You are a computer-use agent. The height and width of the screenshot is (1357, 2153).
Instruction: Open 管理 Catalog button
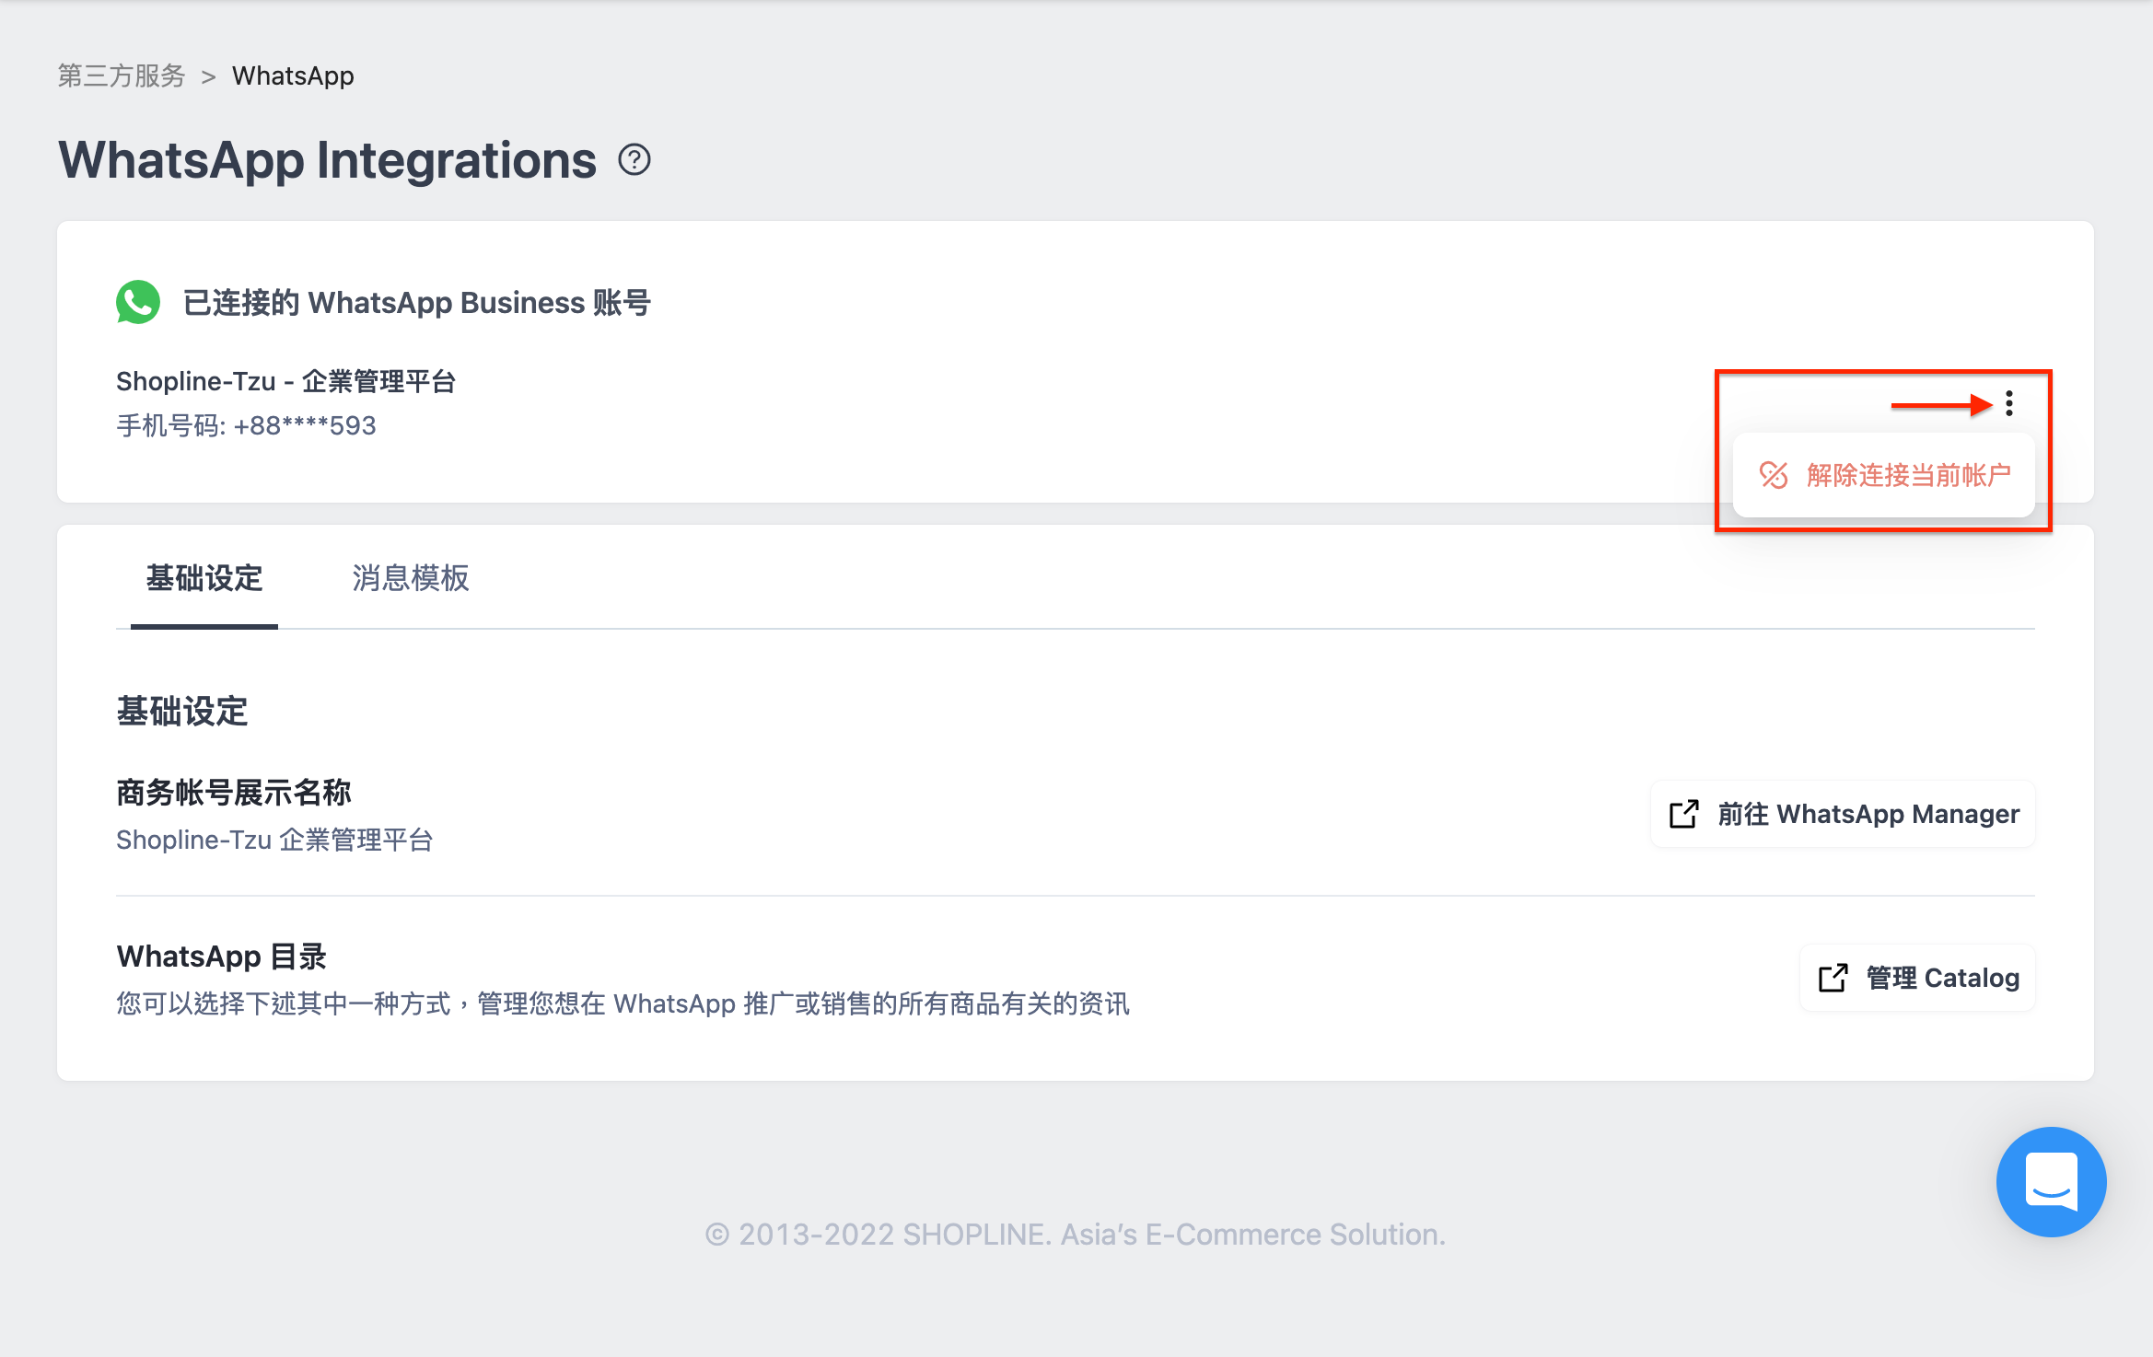pos(1917,978)
